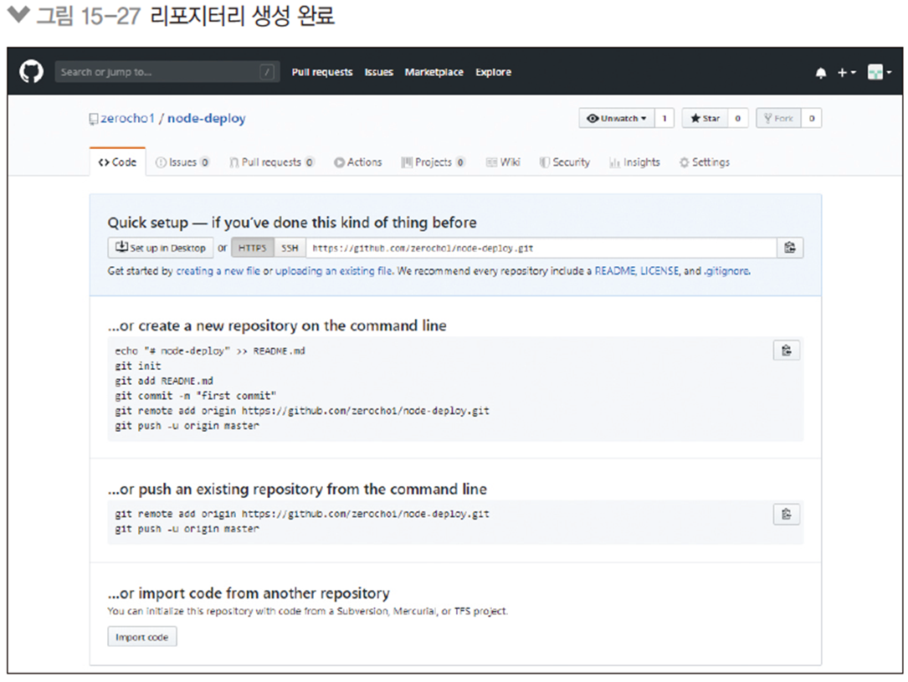Open the zerocho1 user profile link
The width and height of the screenshot is (908, 682).
[127, 118]
